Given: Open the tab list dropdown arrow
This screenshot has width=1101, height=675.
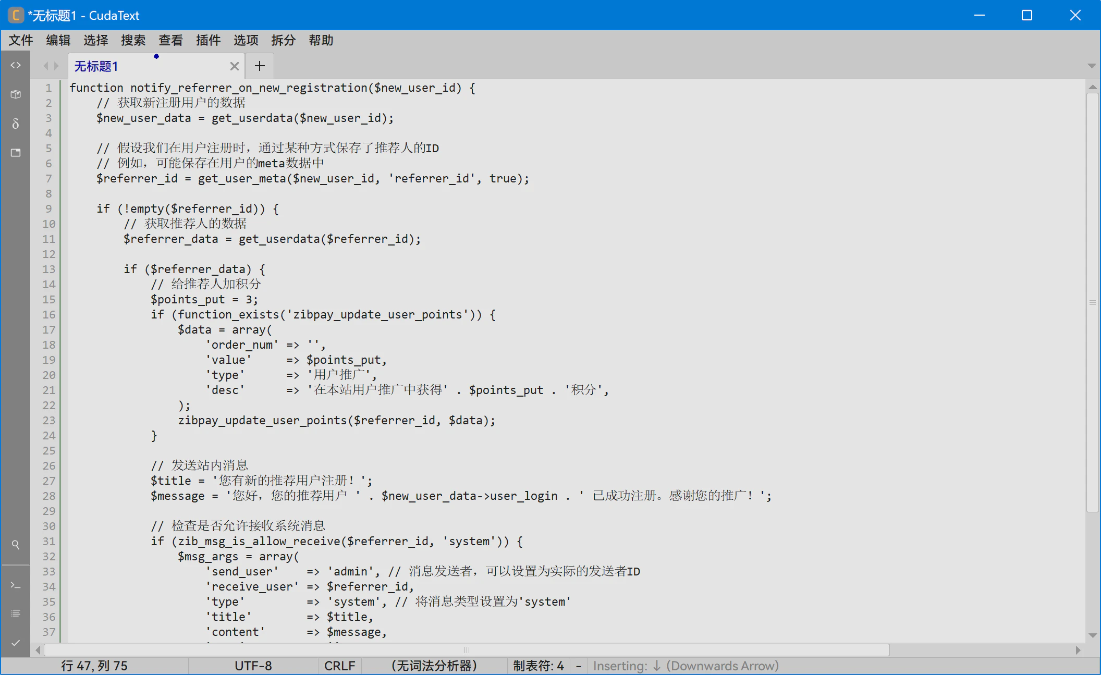Looking at the screenshot, I should [x=1091, y=66].
